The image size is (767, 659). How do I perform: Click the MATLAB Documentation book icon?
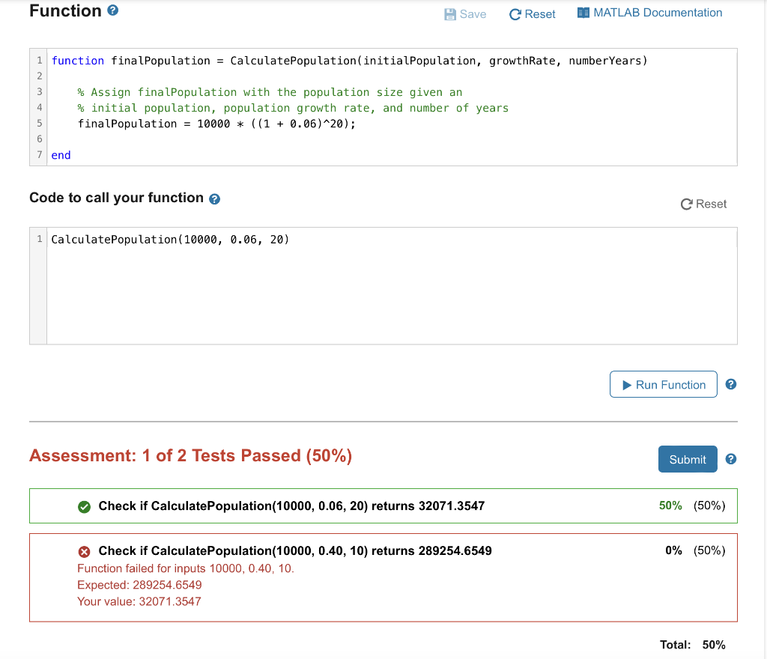point(583,13)
